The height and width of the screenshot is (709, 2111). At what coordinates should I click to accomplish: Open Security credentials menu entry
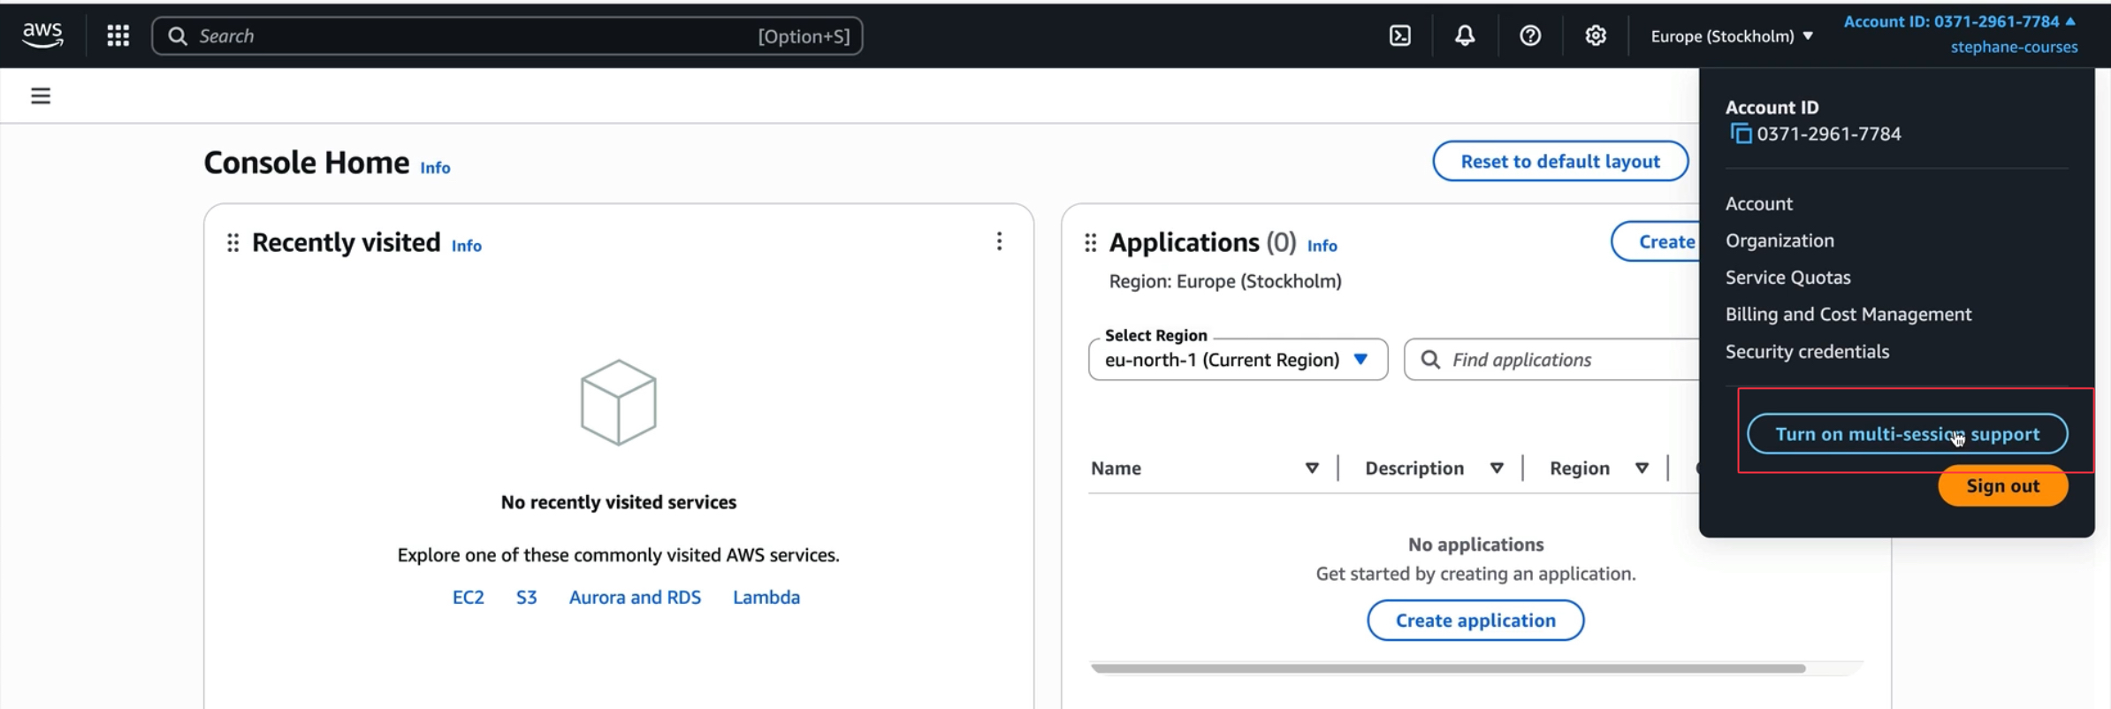pyautogui.click(x=1807, y=352)
